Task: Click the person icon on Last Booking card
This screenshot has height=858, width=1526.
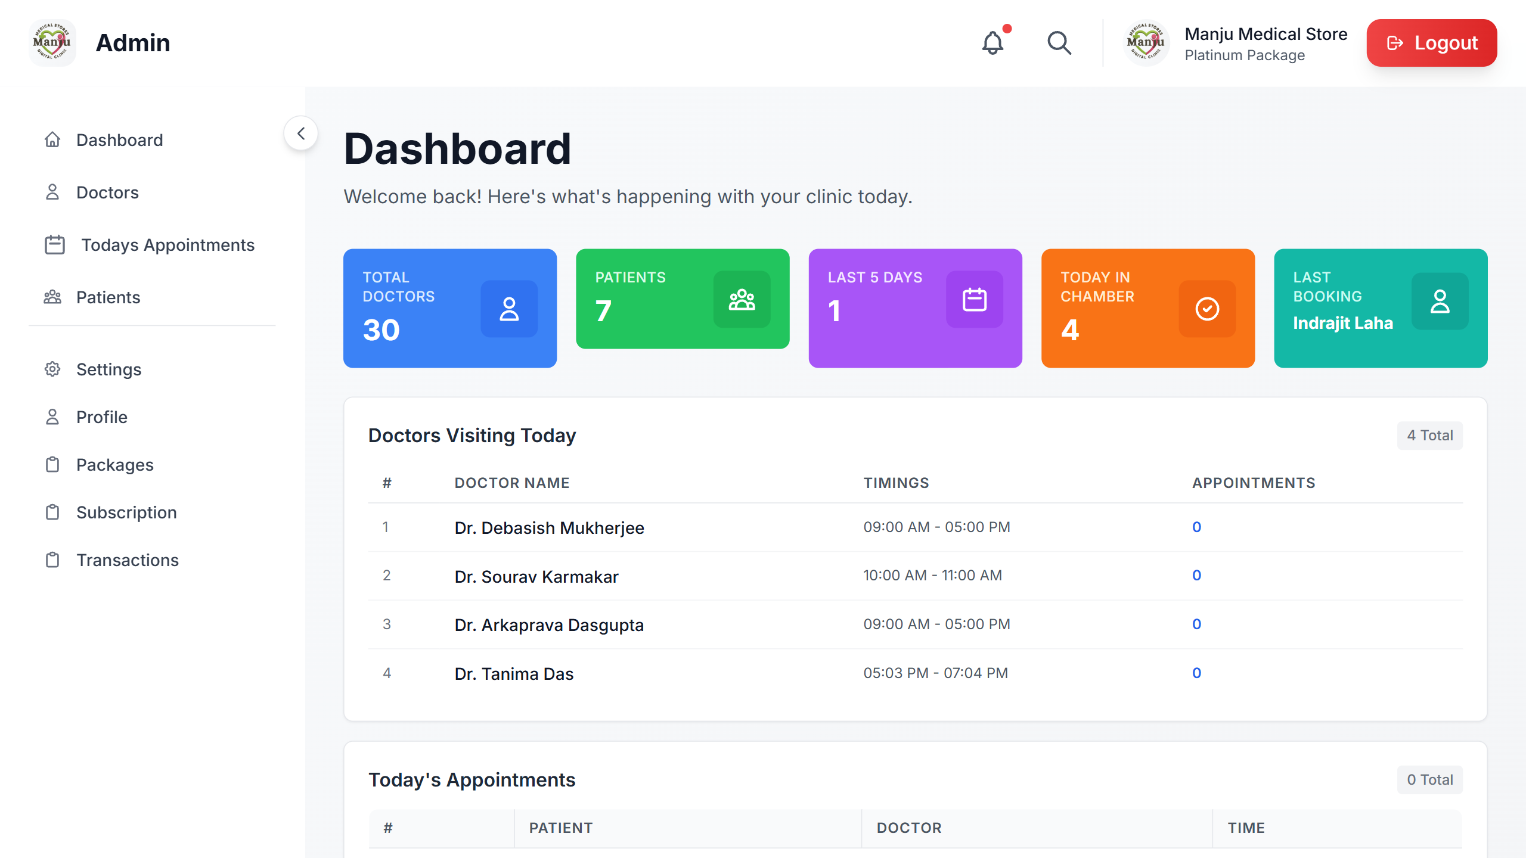Action: [x=1440, y=301]
